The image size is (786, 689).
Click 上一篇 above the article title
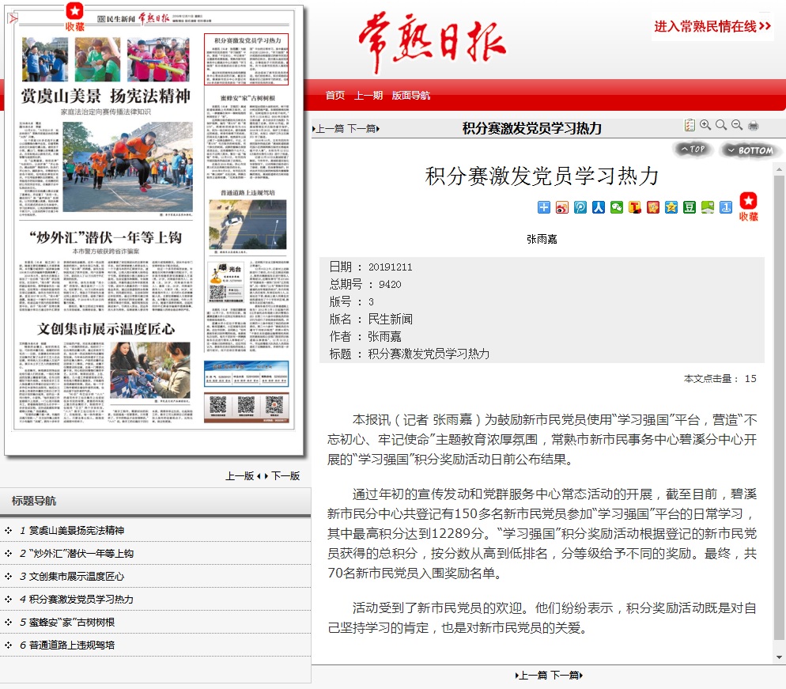328,129
